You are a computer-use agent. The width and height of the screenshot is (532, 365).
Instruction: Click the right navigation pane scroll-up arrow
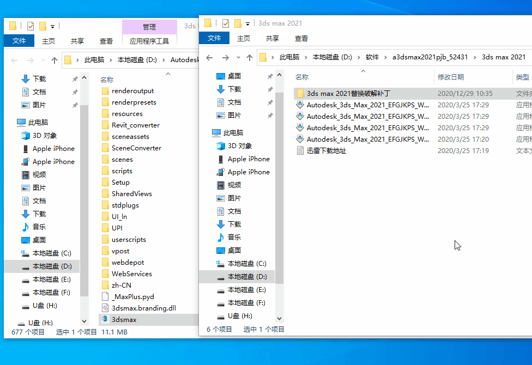click(279, 75)
